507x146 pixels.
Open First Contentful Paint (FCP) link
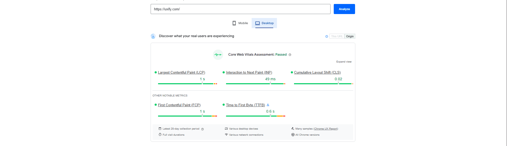click(179, 105)
